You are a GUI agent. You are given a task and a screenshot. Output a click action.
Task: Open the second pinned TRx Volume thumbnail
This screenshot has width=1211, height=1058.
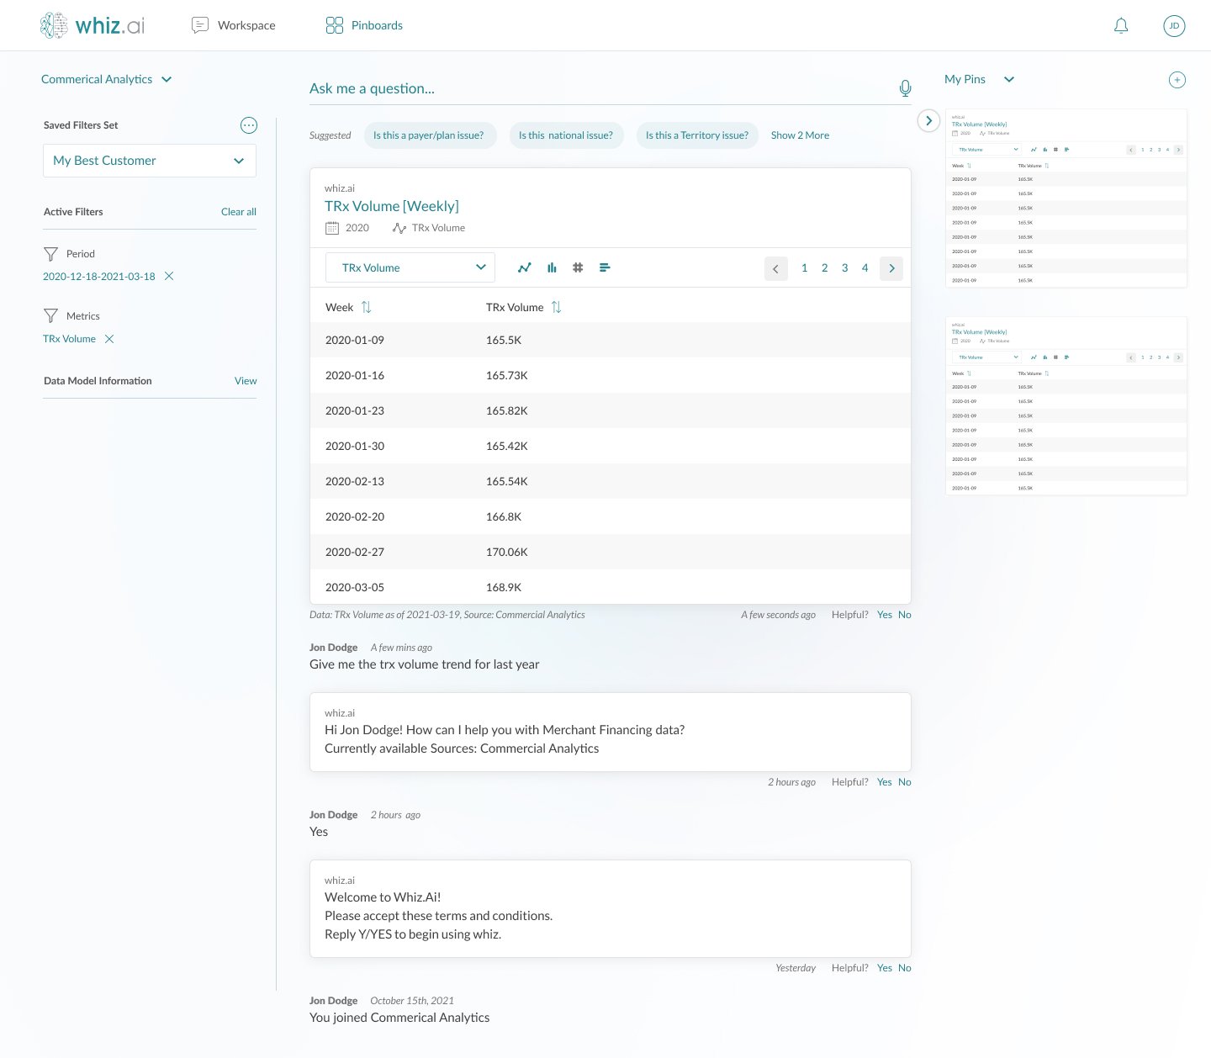point(1066,406)
